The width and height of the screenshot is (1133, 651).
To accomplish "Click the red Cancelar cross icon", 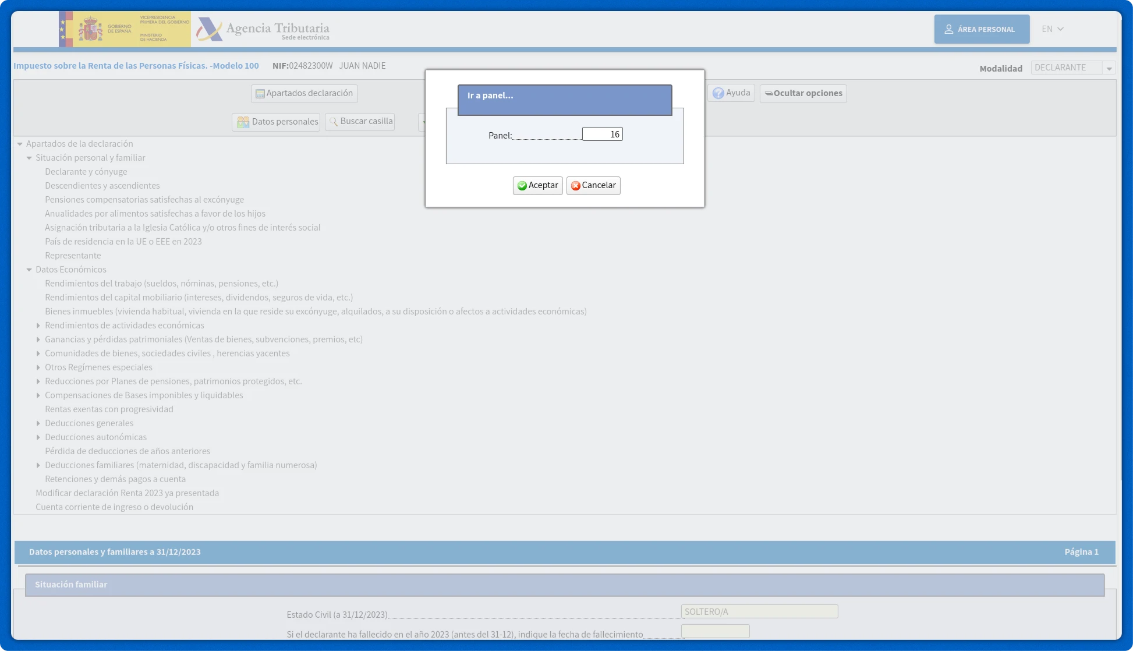I will click(576, 186).
